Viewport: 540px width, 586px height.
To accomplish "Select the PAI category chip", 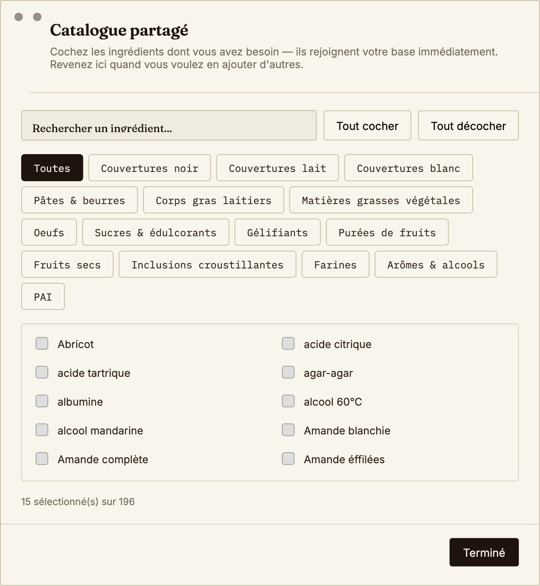I will click(43, 296).
